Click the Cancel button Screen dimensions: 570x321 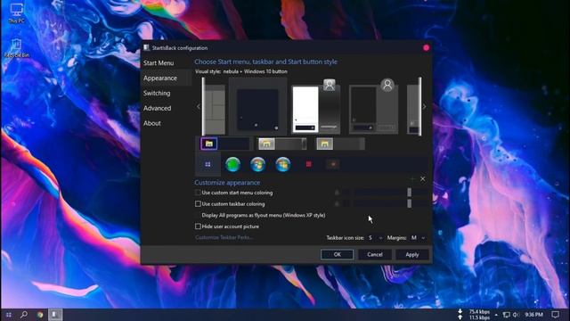375,254
